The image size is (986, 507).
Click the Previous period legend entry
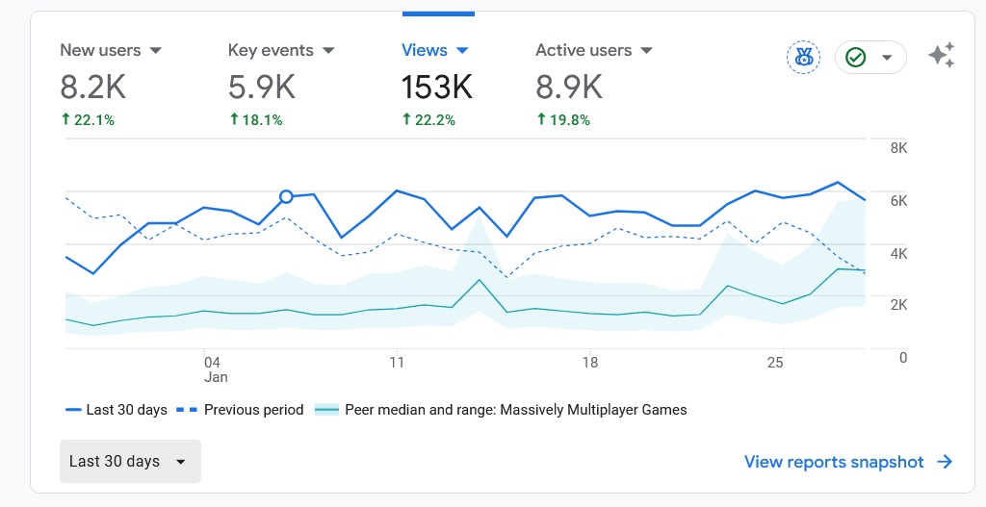(x=244, y=410)
